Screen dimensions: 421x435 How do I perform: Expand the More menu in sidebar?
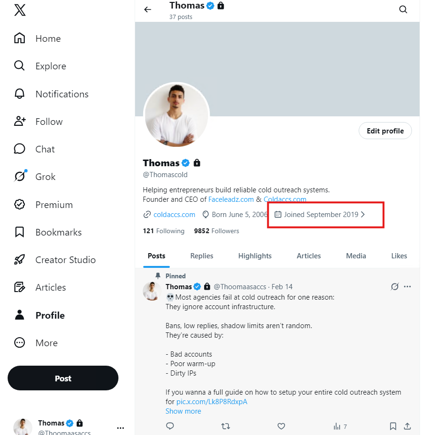36,343
